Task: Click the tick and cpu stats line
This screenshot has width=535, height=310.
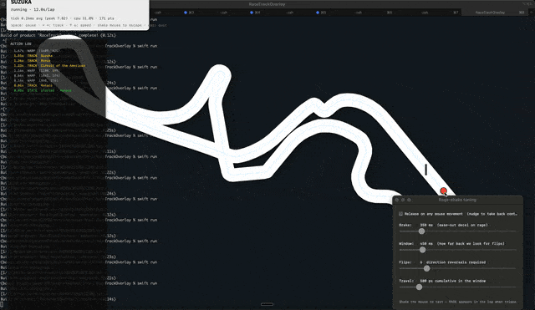Action: (63, 18)
